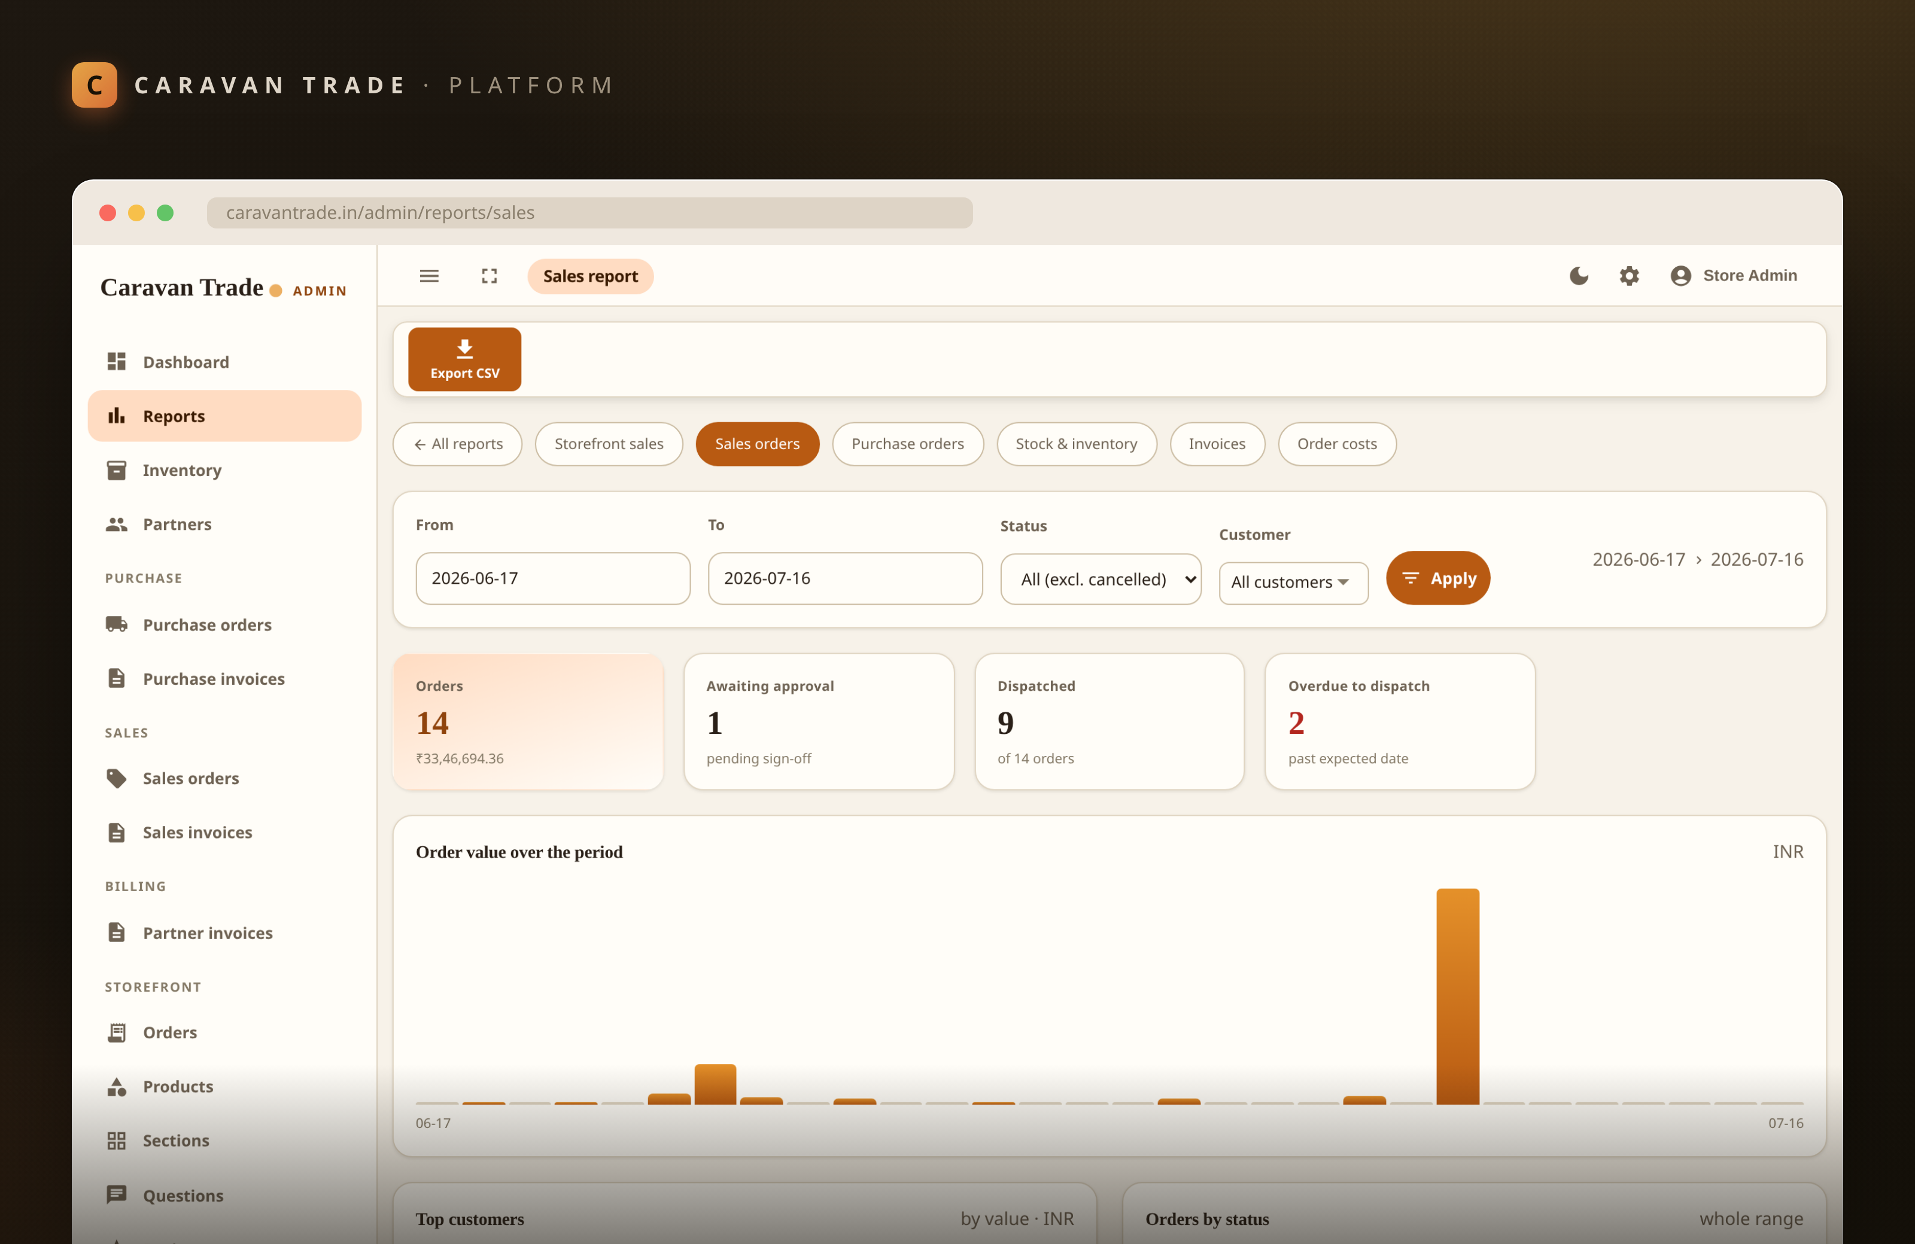The height and width of the screenshot is (1244, 1915).
Task: Click the Awaiting approval summary card
Action: (818, 721)
